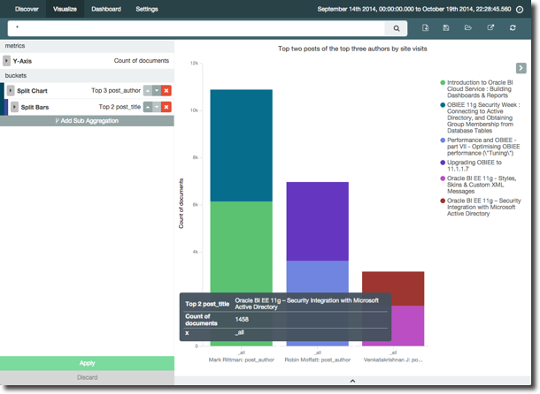This screenshot has height=394, width=540.
Task: Remove the Split Chart bucket
Action: pos(166,91)
